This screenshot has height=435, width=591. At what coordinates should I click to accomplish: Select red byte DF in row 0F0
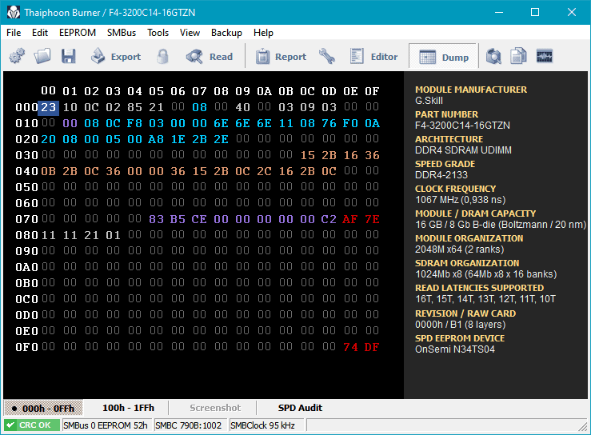click(x=372, y=347)
